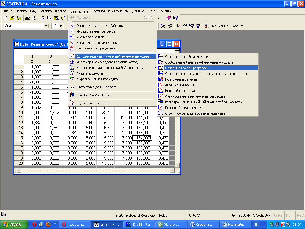Click the EN language indicator

(x=256, y=225)
